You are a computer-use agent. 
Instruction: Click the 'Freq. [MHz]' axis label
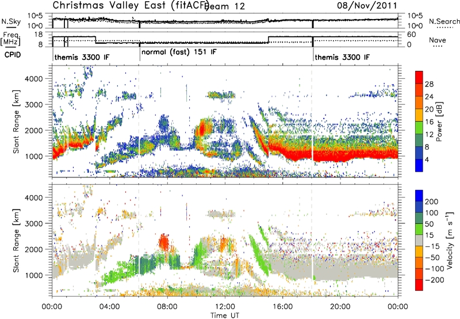(10, 39)
